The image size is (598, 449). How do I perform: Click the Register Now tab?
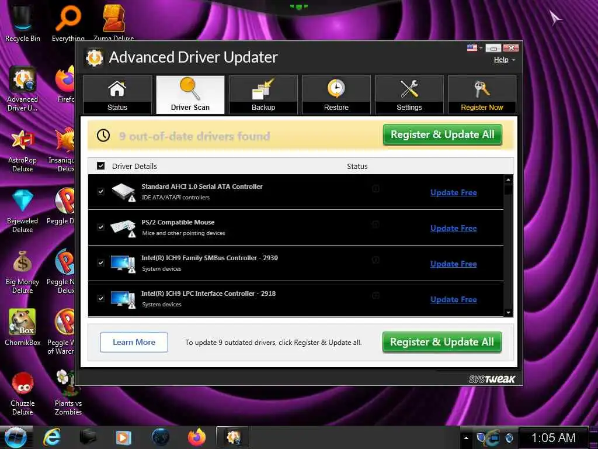(482, 95)
